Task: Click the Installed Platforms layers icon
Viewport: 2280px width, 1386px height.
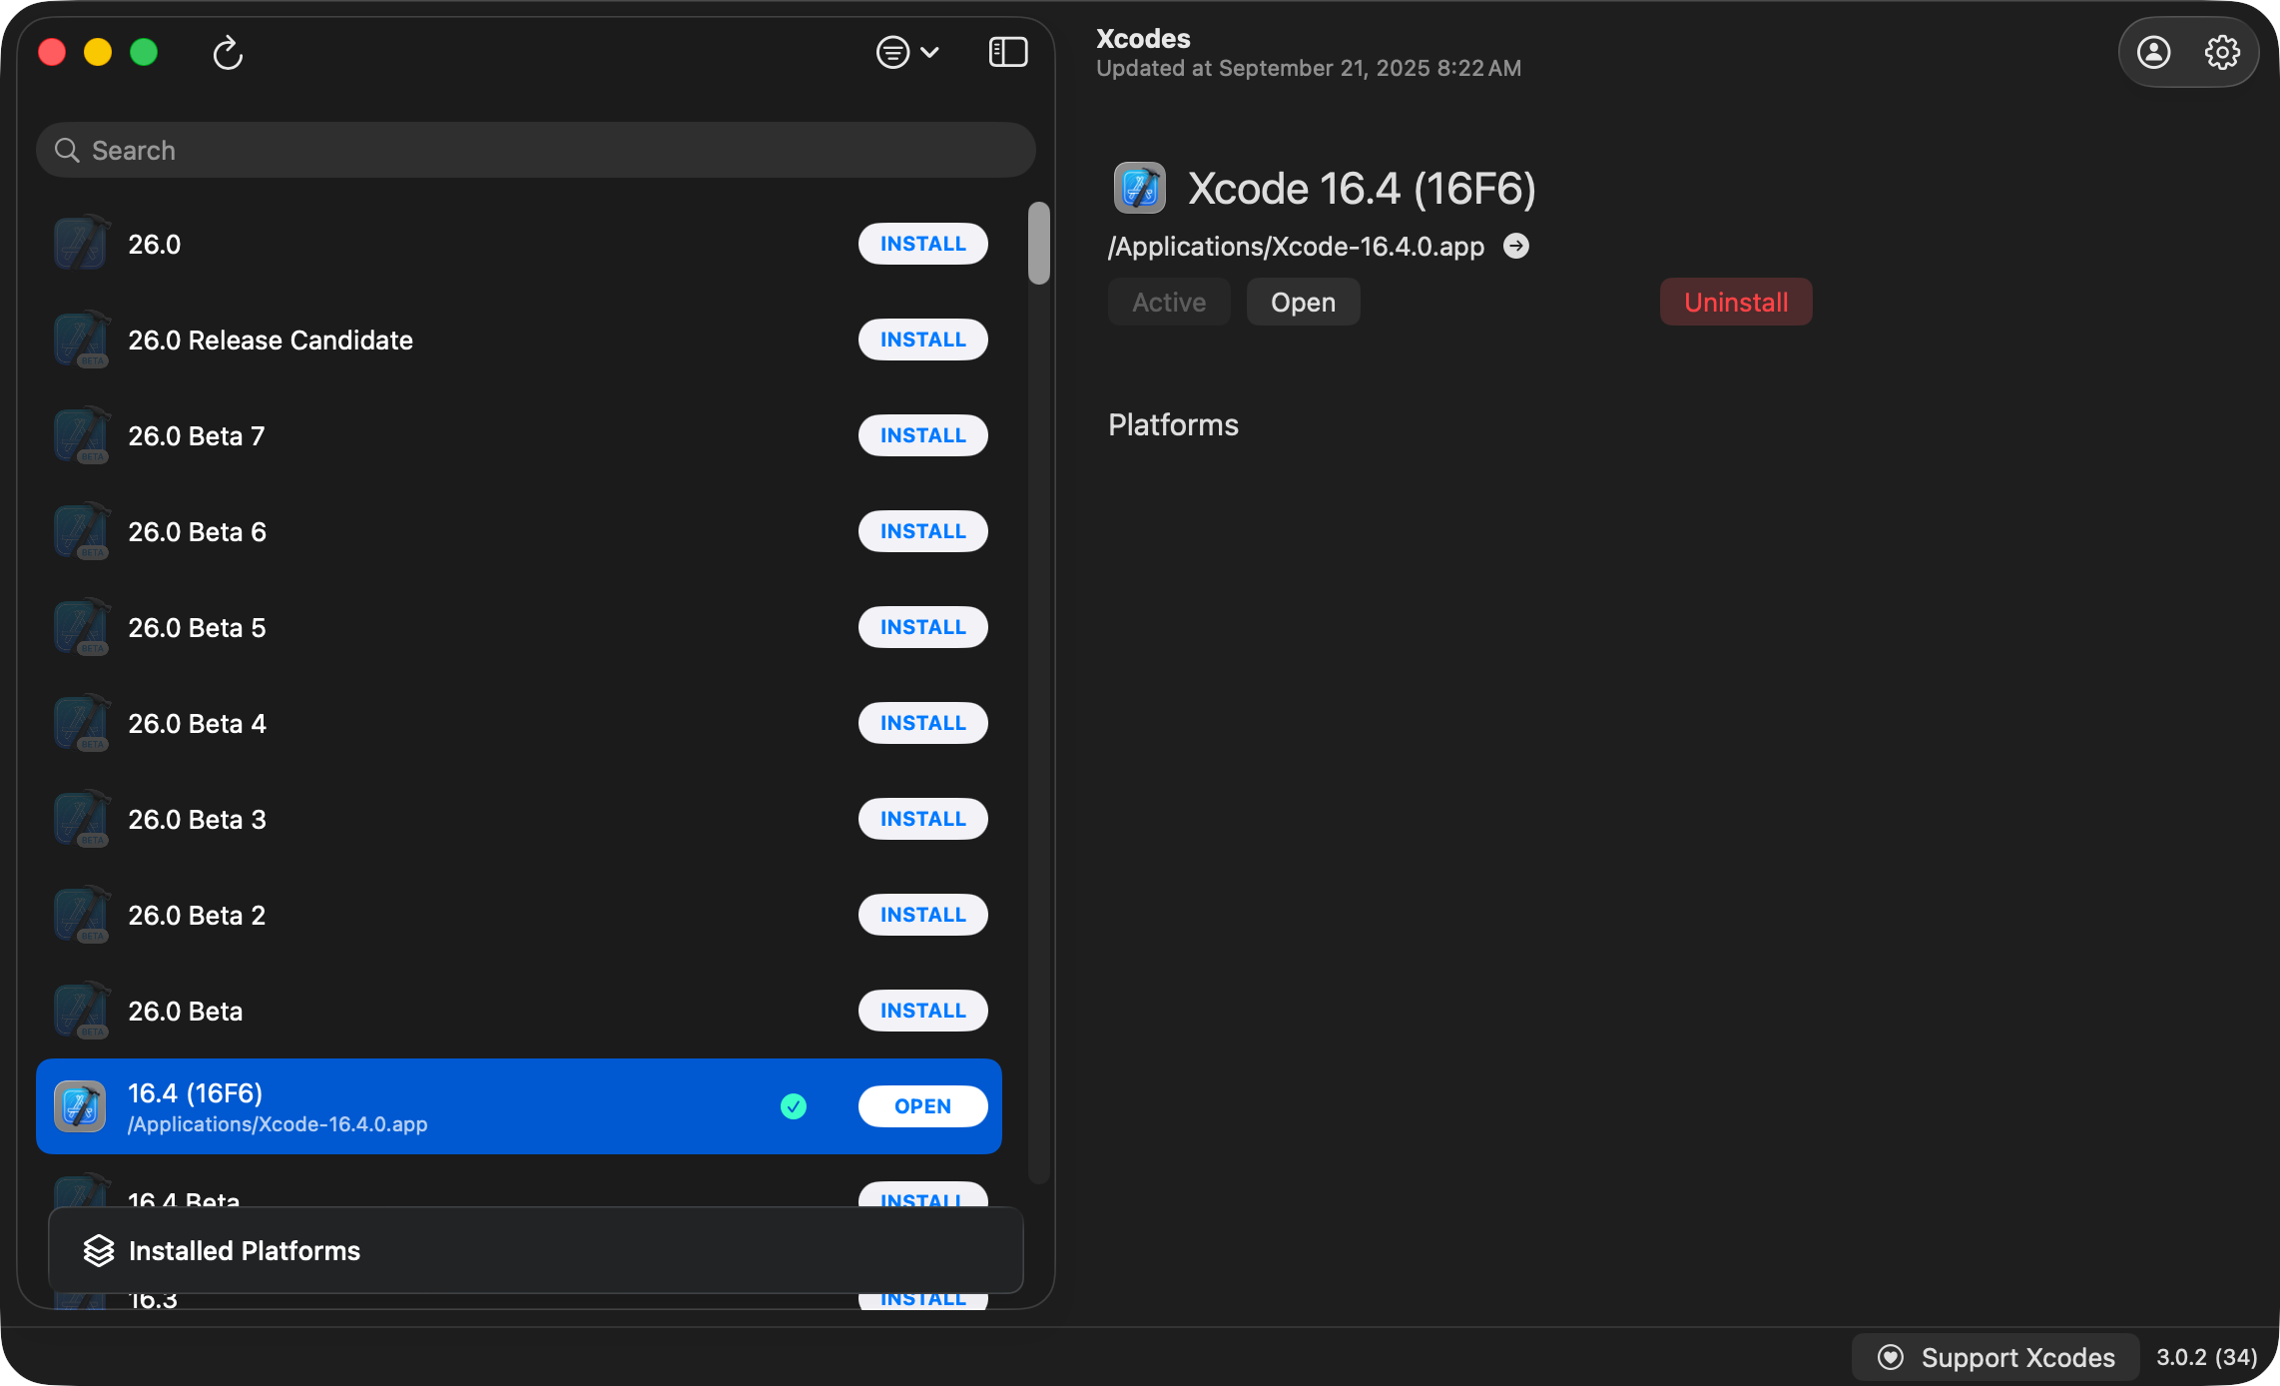Action: coord(99,1250)
